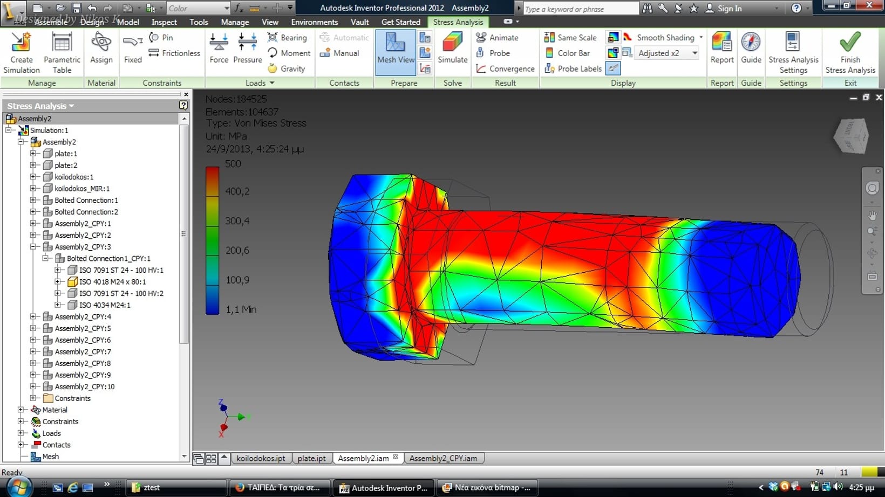Expand the Assembly2_CPY:4 tree node
885x497 pixels.
click(33, 316)
